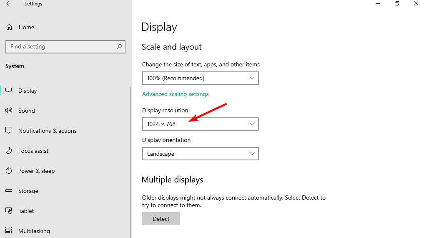Screen dimensions: 424x238
Task: Click the sidebar vertical scrollbar
Action: pyautogui.click(x=131, y=162)
